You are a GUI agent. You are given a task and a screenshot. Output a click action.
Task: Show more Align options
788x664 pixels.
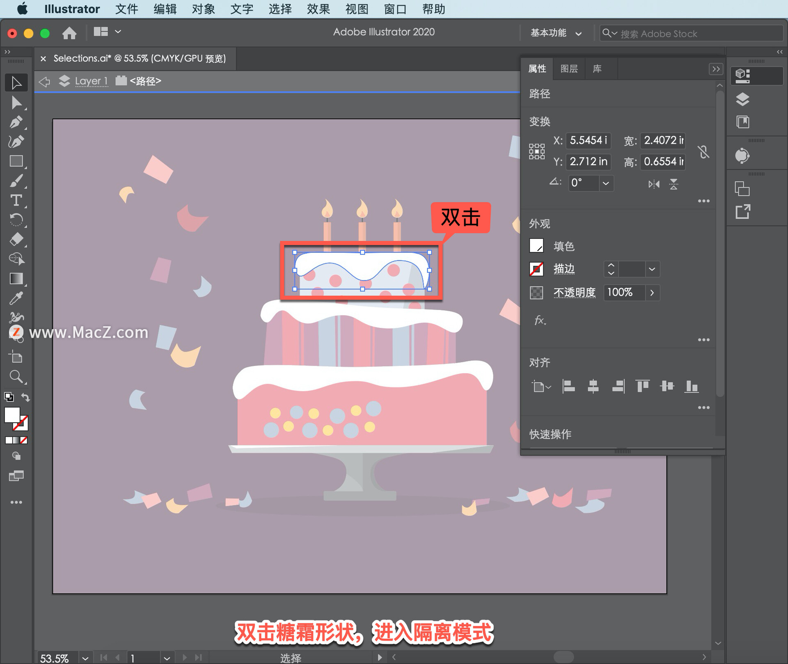(704, 408)
